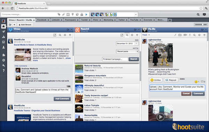209x132 pixels.
Task: Open Vimeo stream header menu arrow
Action: 71,30
